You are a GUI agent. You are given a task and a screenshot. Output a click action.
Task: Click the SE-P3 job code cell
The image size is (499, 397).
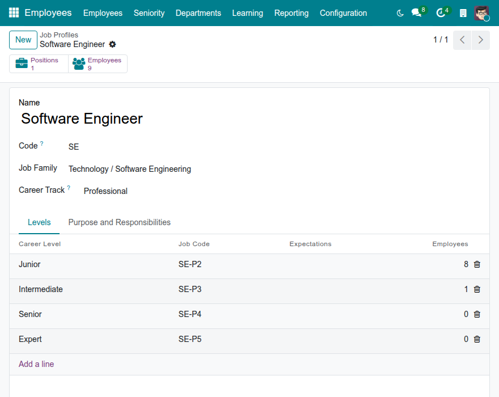(190, 289)
